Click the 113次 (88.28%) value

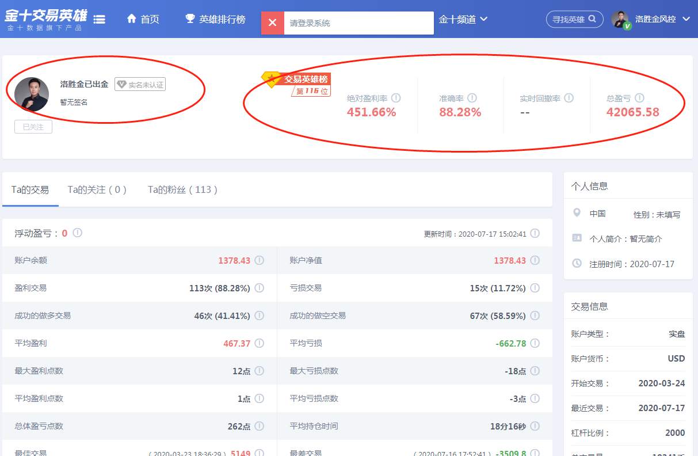tap(220, 288)
